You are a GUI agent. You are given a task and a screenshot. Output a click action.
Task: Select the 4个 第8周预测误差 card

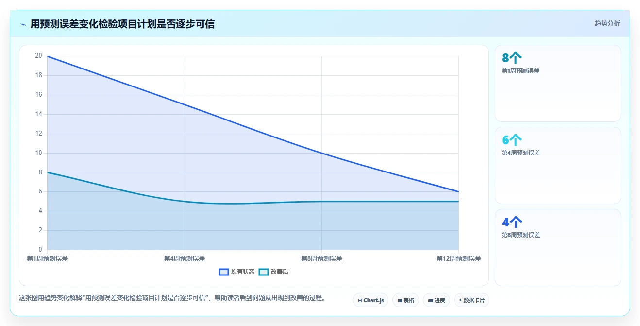[x=557, y=247]
